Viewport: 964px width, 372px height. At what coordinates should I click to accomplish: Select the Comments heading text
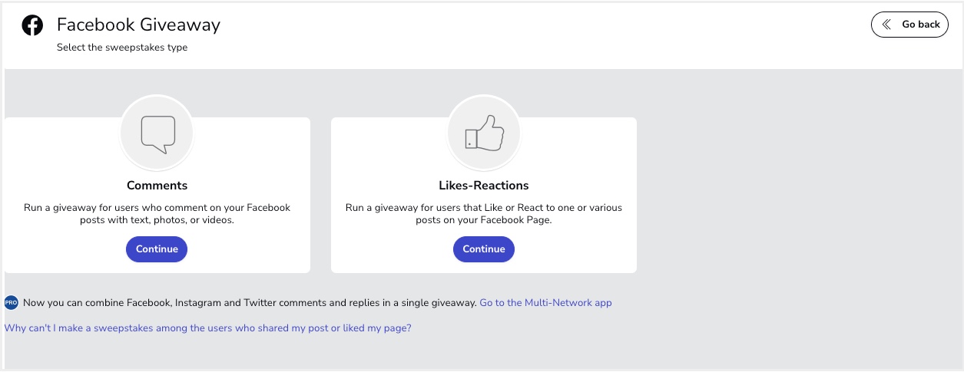(157, 186)
